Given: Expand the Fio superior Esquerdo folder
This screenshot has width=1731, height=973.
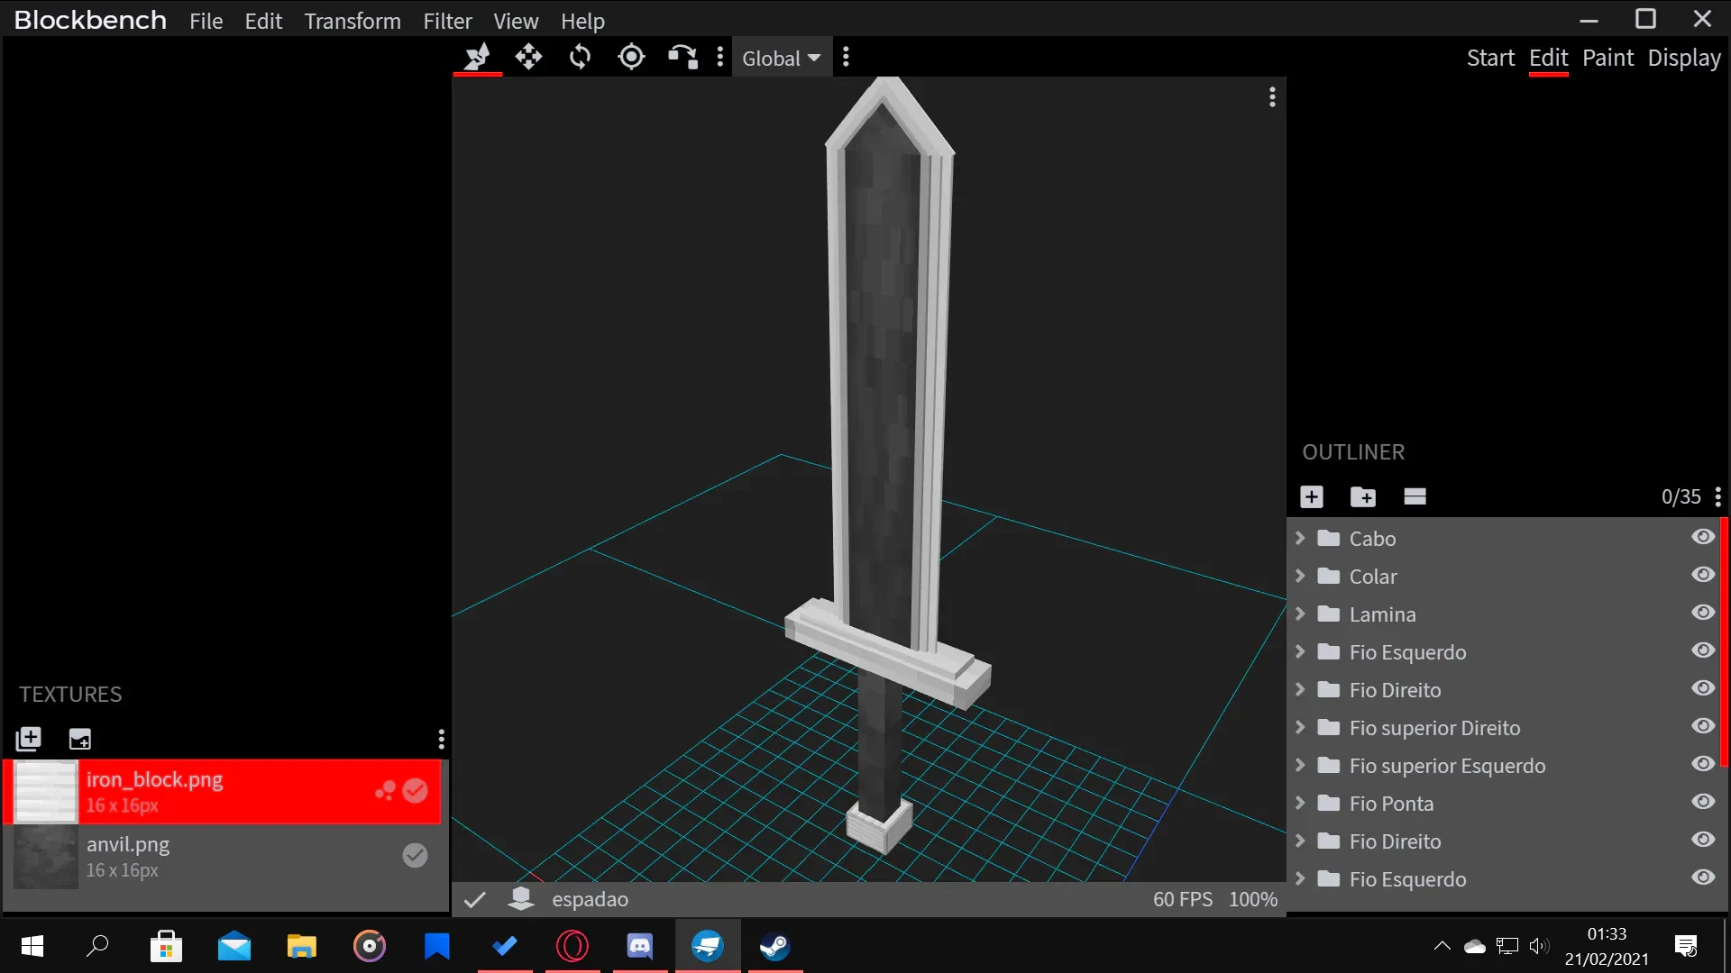Looking at the screenshot, I should [1300, 765].
